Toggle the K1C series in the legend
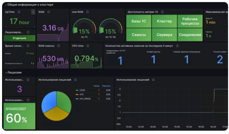229x134 pixels. tap(81, 94)
